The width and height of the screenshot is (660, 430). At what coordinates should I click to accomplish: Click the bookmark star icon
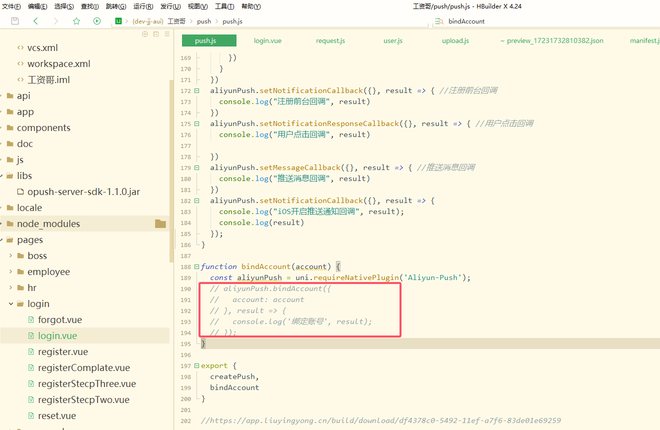76,21
